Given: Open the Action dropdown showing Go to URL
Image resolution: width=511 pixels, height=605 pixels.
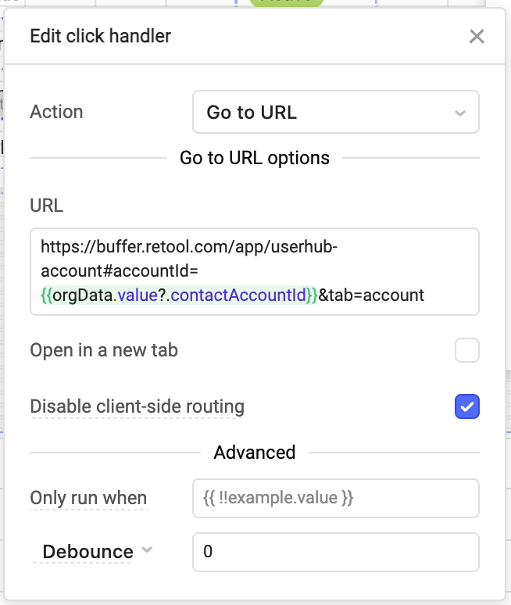Looking at the screenshot, I should click(334, 113).
